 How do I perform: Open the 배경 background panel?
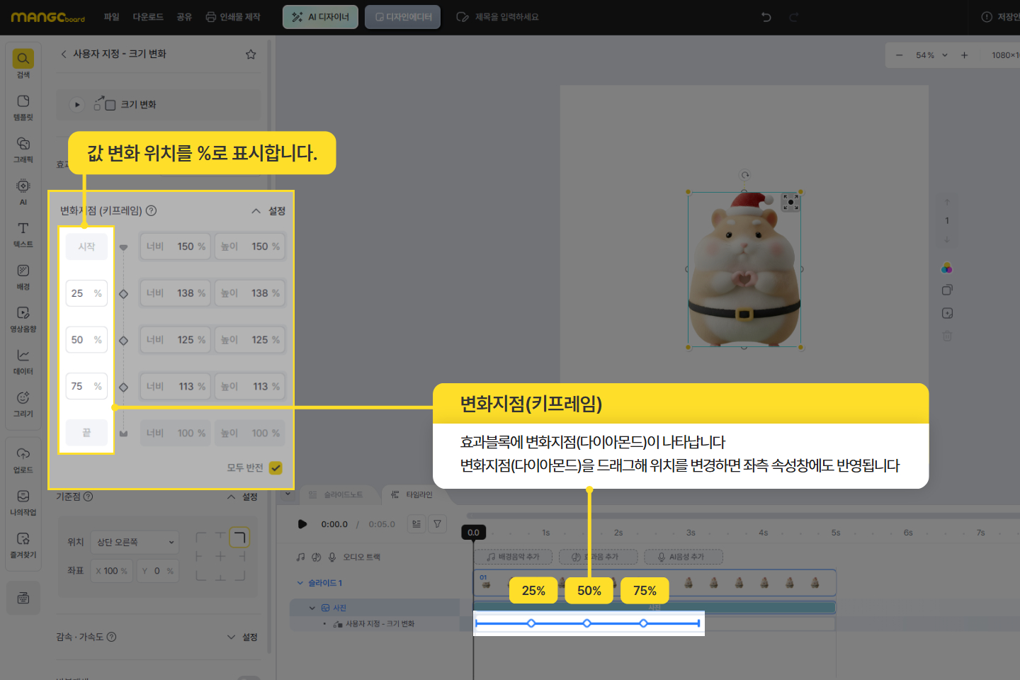[x=23, y=276]
